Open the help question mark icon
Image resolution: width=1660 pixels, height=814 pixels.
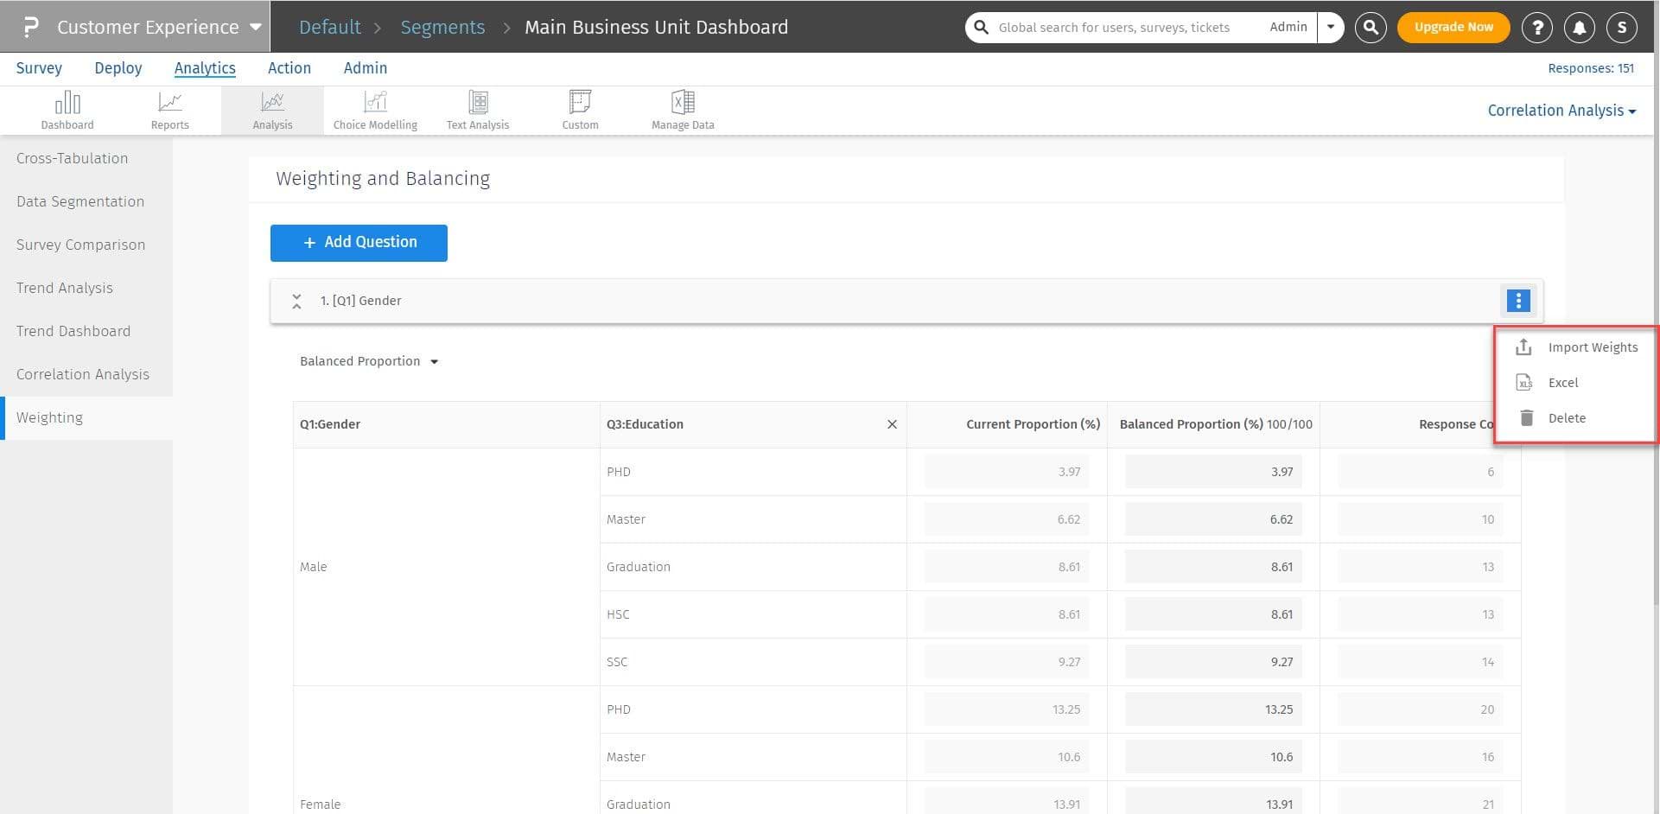coord(1536,28)
